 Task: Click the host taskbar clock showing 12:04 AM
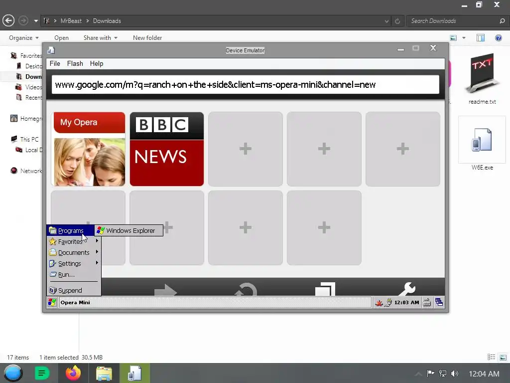pos(484,374)
